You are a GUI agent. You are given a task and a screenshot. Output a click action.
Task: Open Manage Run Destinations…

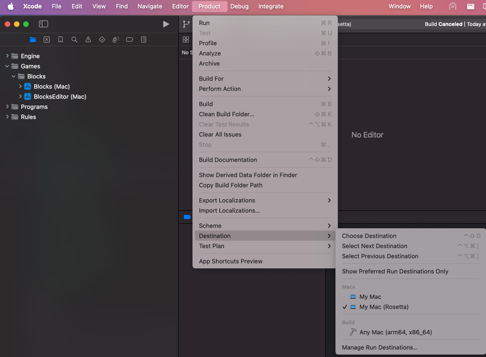point(411,348)
